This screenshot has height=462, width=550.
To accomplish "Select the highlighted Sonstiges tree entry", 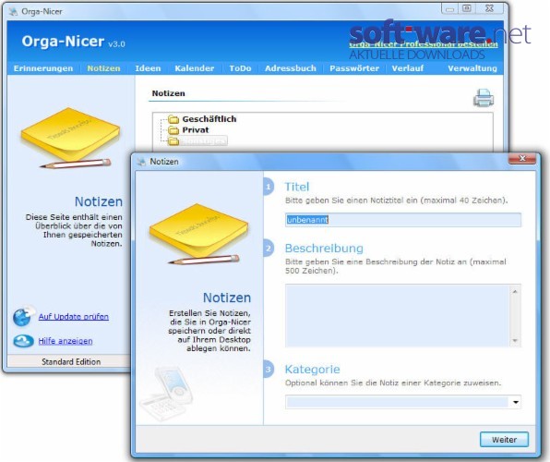I will coord(203,140).
